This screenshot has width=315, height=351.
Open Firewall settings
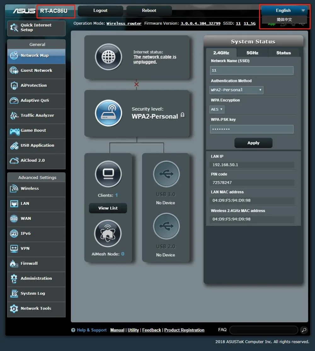click(x=36, y=264)
